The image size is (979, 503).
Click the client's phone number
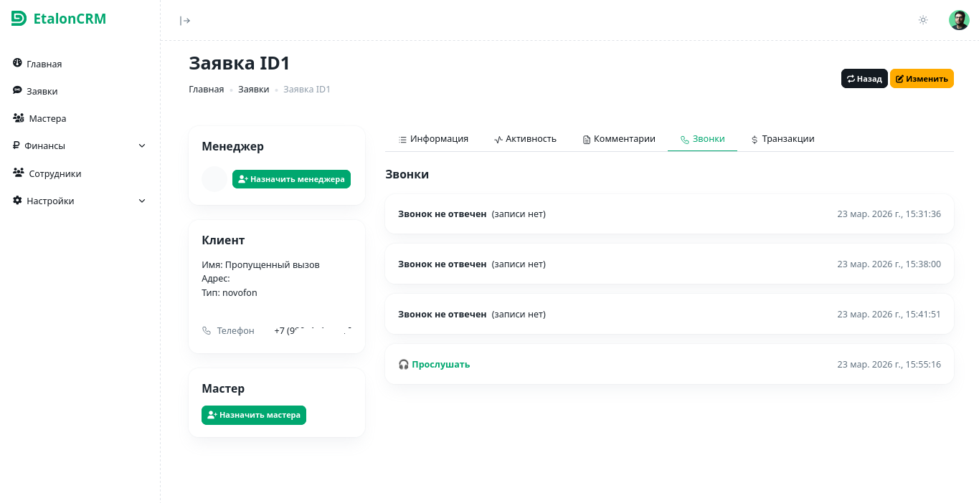pyautogui.click(x=313, y=331)
